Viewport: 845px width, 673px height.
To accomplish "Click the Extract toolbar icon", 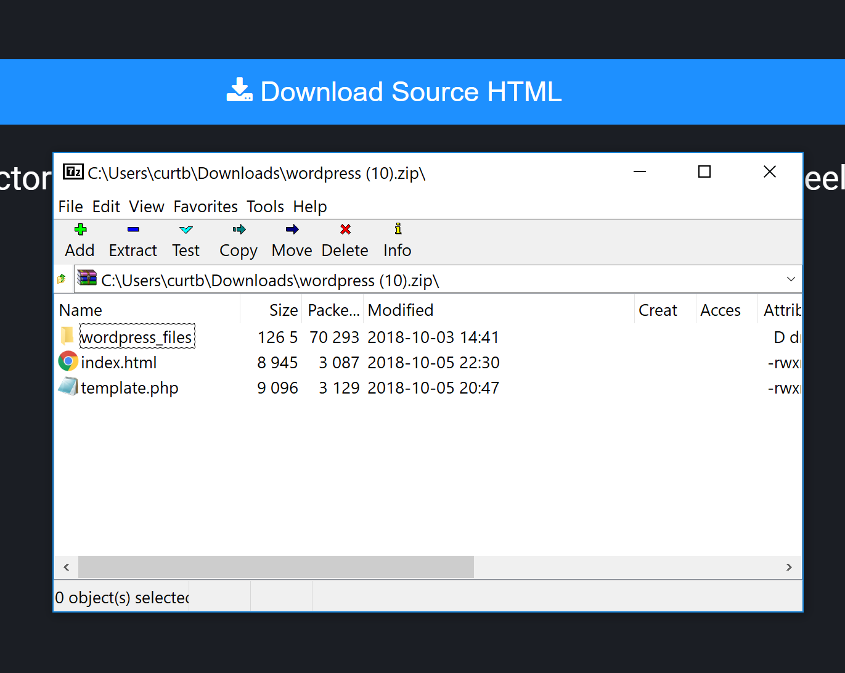I will (x=133, y=229).
